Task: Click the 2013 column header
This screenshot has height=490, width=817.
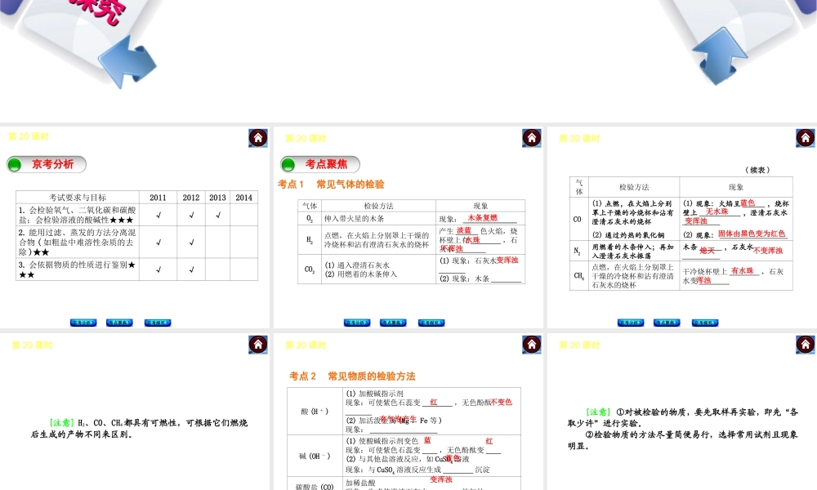Action: [x=218, y=198]
